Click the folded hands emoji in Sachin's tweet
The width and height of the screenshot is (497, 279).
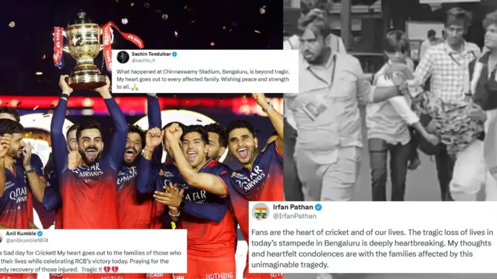tap(135, 87)
